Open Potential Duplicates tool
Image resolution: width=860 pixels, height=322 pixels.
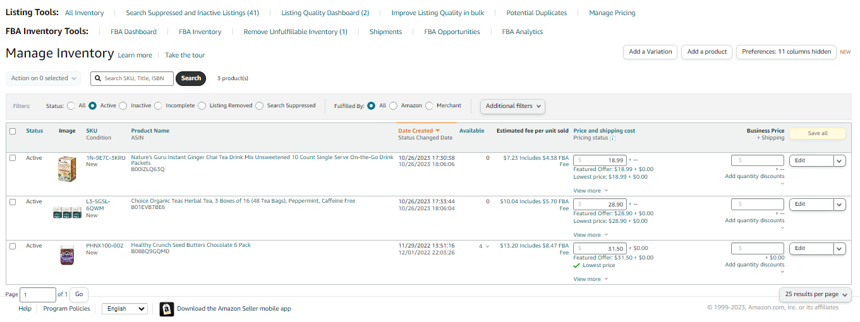(x=536, y=13)
